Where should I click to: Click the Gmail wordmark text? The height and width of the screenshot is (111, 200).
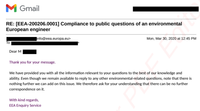(29, 8)
